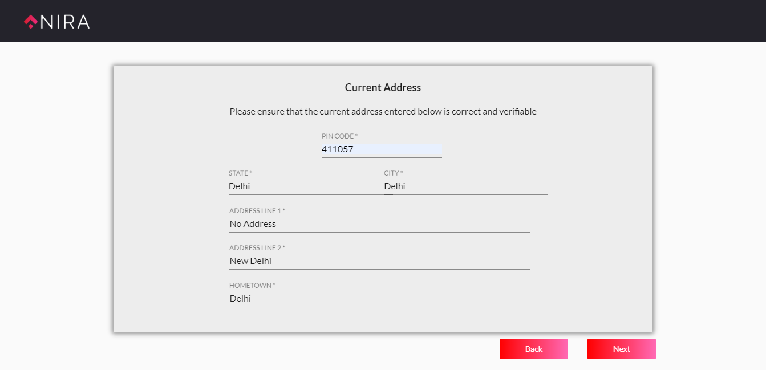Click the PIN CODE label
766x370 pixels.
(339, 136)
